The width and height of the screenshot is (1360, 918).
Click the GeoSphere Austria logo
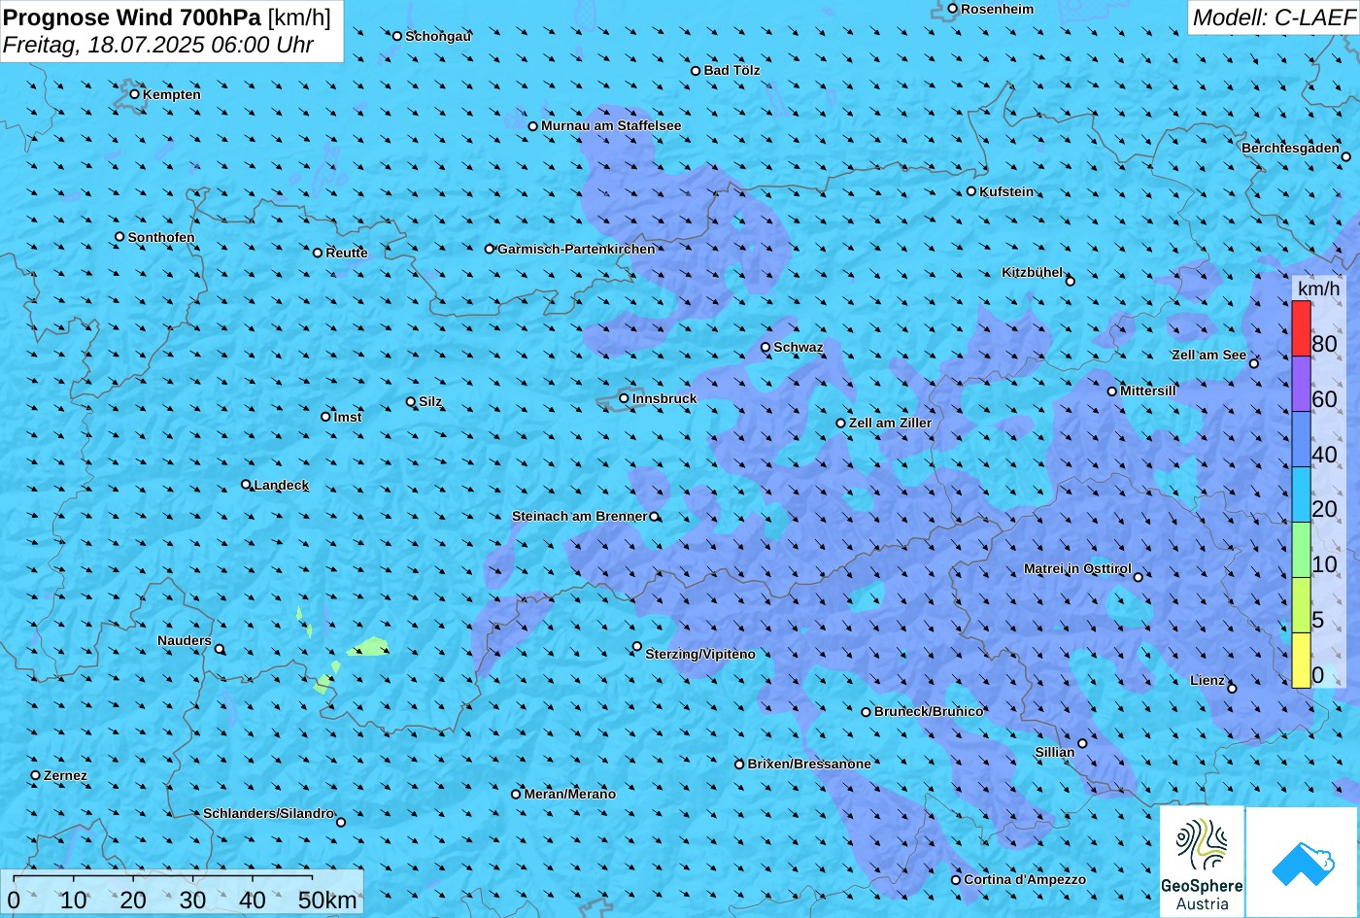[1202, 862]
